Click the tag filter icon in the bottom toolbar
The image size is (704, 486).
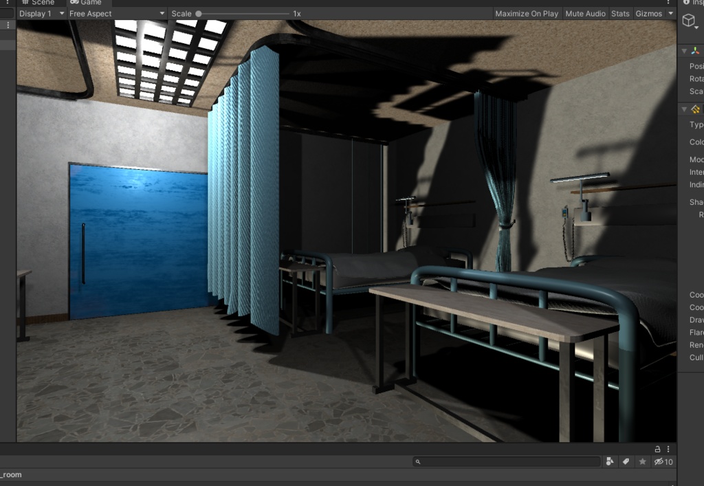point(626,461)
